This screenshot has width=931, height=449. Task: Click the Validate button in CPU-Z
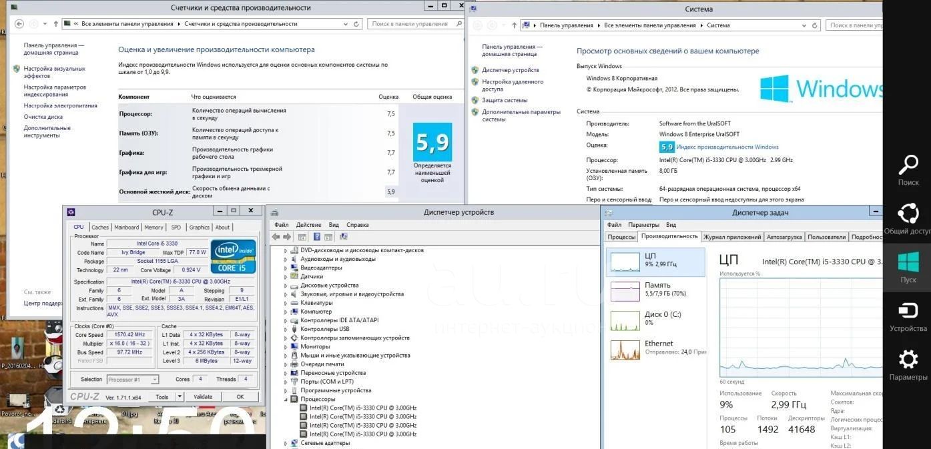[x=203, y=397]
